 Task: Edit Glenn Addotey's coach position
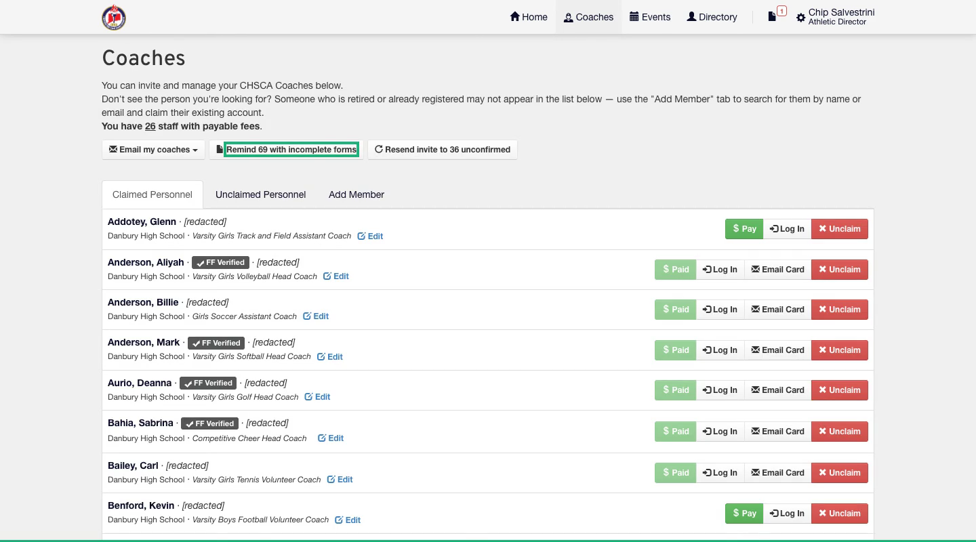point(370,236)
